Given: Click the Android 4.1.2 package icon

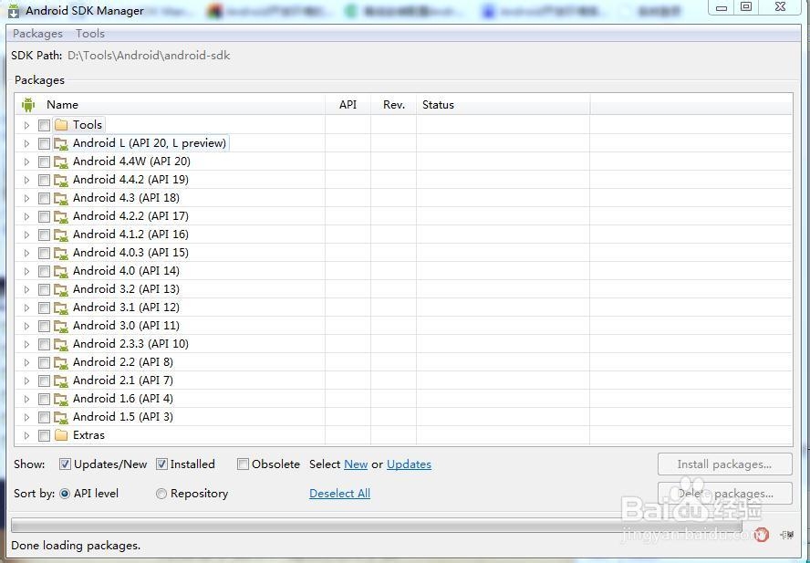Looking at the screenshot, I should [61, 235].
